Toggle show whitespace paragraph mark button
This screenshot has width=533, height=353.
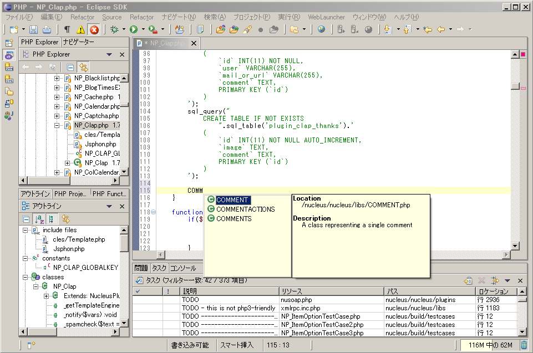tap(67, 29)
